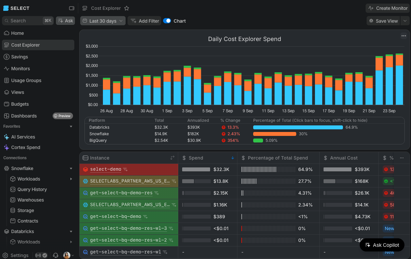
Task: Click the Ask button beside search
Action: pyautogui.click(x=65, y=21)
